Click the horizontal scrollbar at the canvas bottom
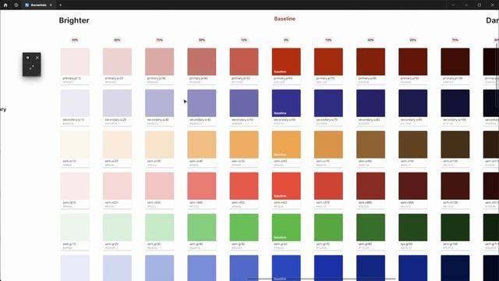Viewport: 499px width, 281px height. (321, 279)
